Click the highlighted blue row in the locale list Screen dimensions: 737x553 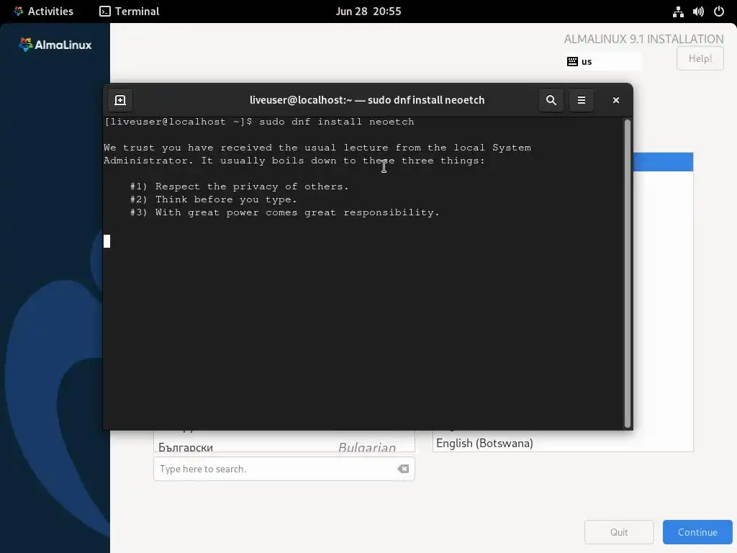pyautogui.click(x=663, y=162)
